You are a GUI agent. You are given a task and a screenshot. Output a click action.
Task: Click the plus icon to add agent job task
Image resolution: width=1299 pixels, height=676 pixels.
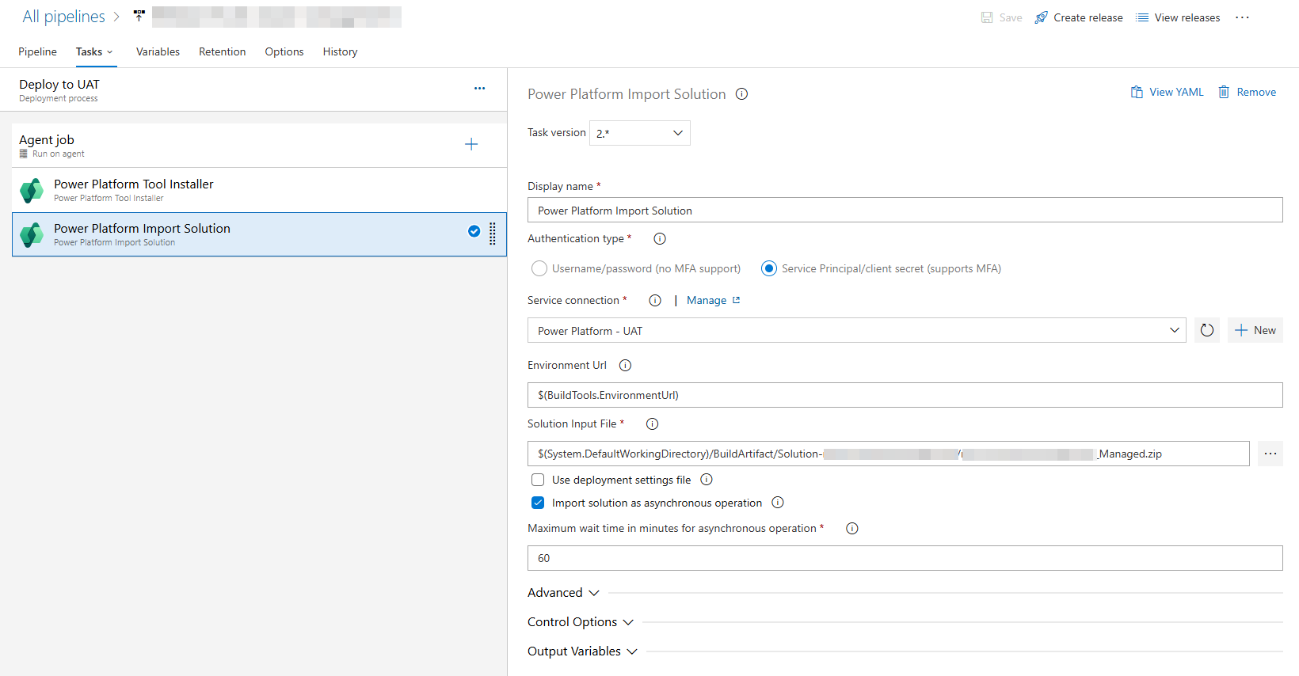[471, 144]
